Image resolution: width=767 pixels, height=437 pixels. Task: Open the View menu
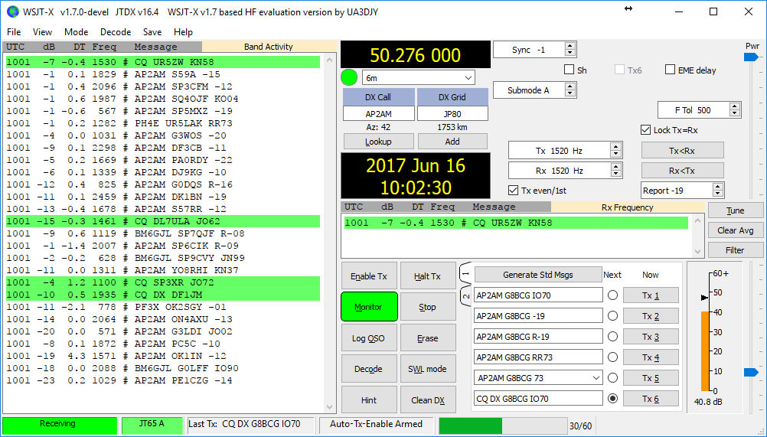coord(42,32)
